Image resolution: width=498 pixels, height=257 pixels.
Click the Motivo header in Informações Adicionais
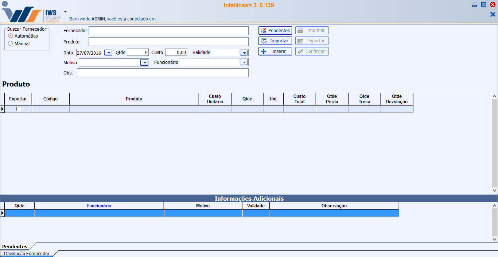pos(203,206)
